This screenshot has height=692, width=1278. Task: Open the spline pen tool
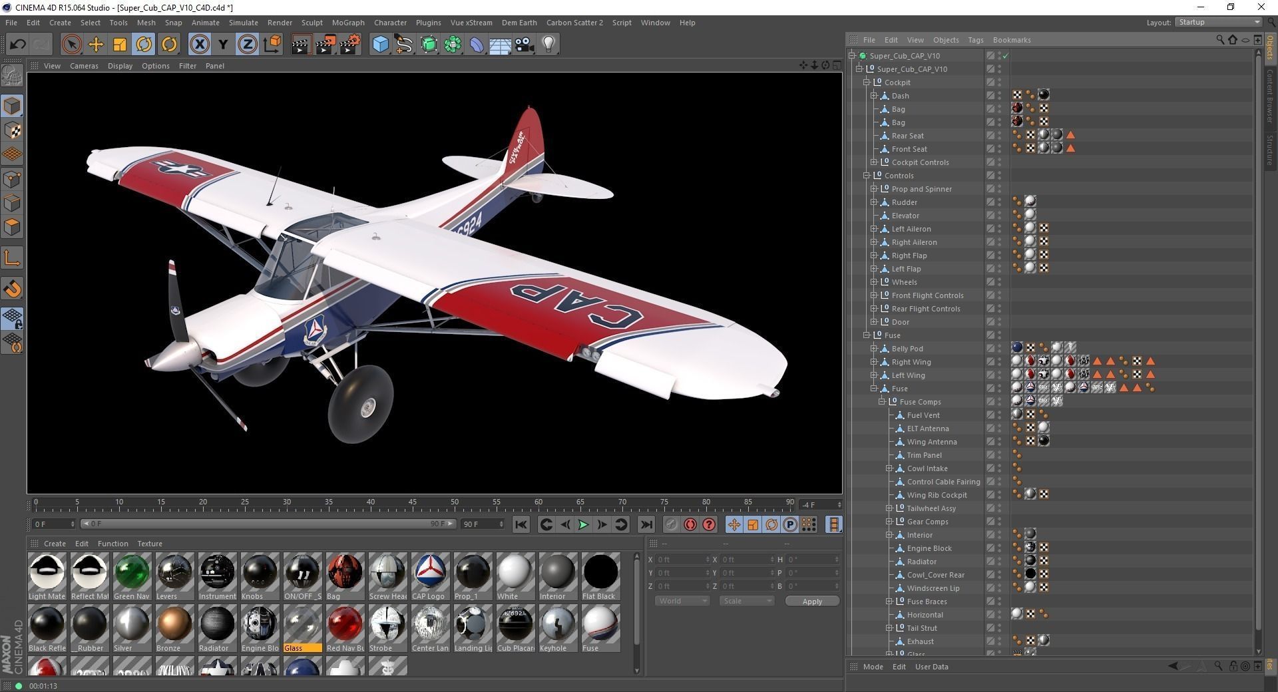coord(404,45)
